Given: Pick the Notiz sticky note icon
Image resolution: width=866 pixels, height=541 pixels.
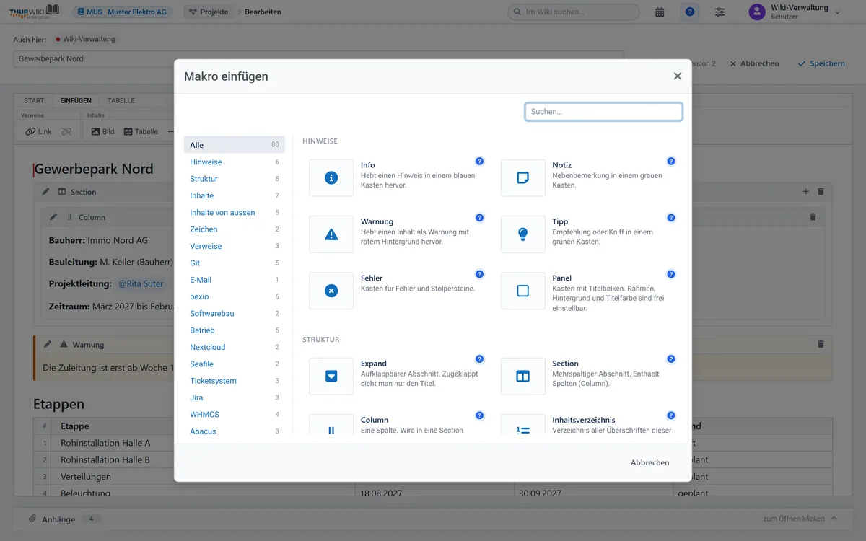Looking at the screenshot, I should (523, 177).
